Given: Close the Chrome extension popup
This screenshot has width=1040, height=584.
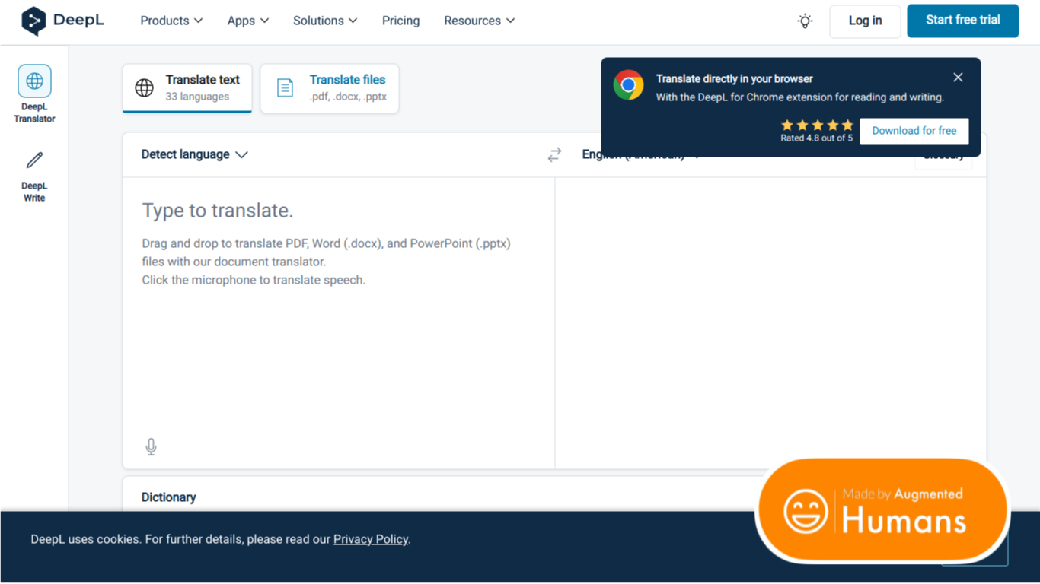Looking at the screenshot, I should pos(958,78).
